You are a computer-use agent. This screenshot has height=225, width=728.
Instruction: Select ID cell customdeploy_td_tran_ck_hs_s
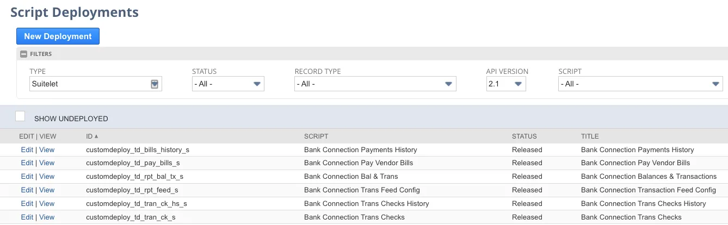[x=137, y=203]
